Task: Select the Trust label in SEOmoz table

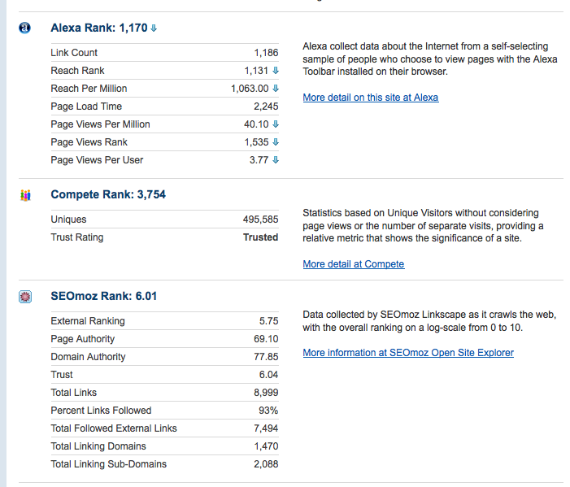Action: tap(62, 375)
